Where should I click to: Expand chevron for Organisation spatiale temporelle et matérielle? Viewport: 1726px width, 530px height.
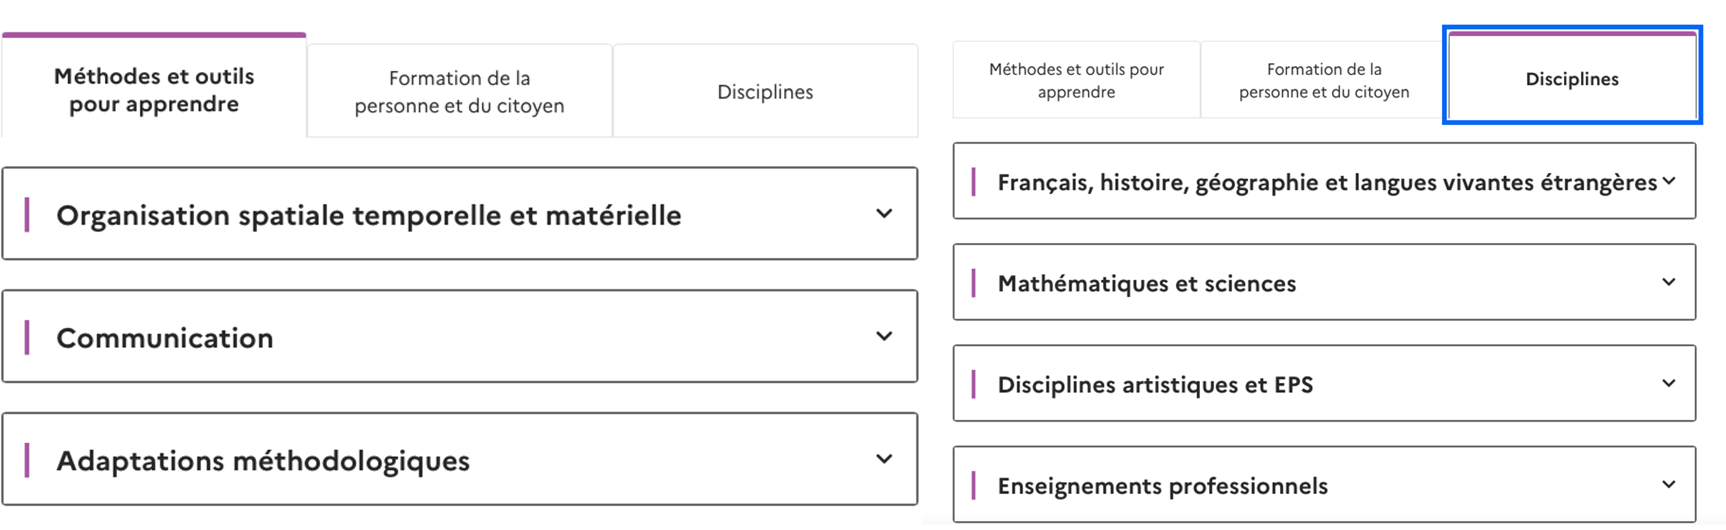(x=884, y=213)
